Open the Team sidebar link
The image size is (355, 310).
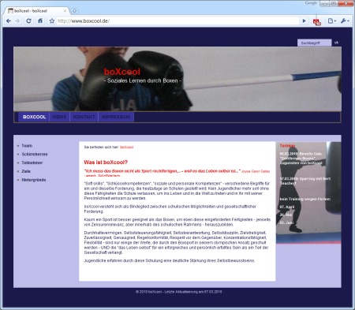coord(27,146)
